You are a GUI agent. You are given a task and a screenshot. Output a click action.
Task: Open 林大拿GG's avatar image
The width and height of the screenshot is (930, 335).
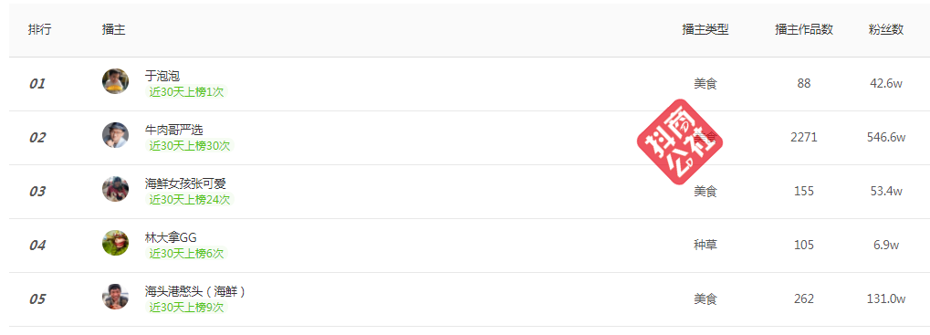coord(115,243)
